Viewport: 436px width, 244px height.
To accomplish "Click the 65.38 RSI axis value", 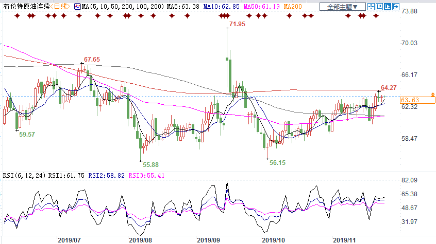I will point(409,194).
